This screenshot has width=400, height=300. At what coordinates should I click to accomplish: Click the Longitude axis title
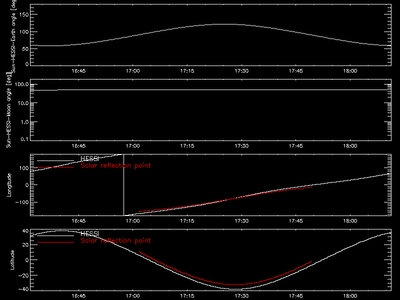click(9, 185)
